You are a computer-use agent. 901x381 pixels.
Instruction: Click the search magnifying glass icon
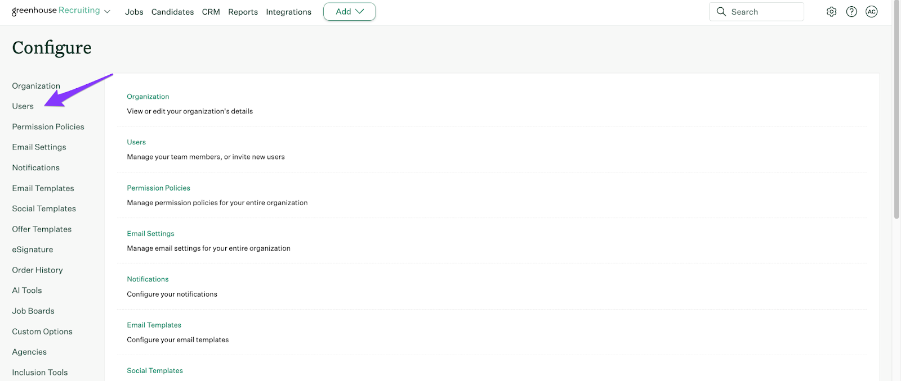(x=721, y=12)
